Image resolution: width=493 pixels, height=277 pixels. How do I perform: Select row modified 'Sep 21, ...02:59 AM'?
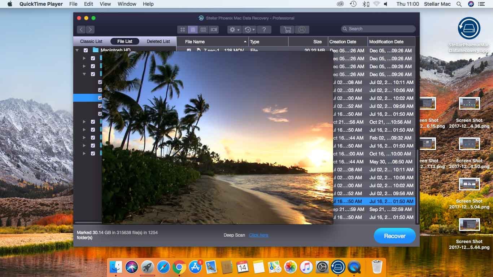(374, 209)
